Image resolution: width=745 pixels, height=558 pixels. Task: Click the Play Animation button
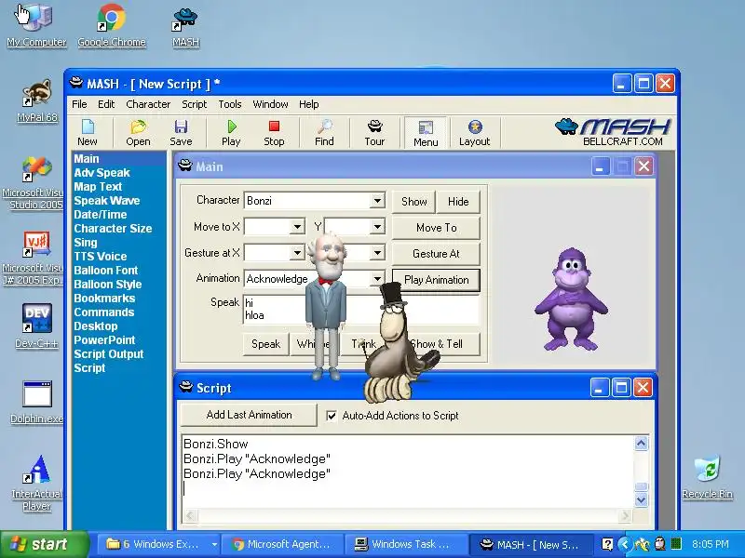(x=436, y=280)
